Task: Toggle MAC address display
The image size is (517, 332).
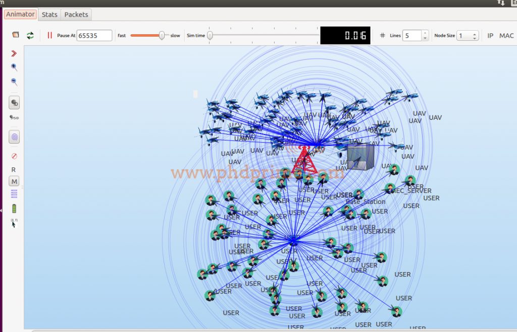Action: [x=506, y=35]
